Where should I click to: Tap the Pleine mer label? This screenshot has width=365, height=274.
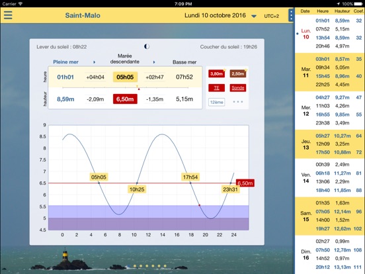tap(65, 62)
